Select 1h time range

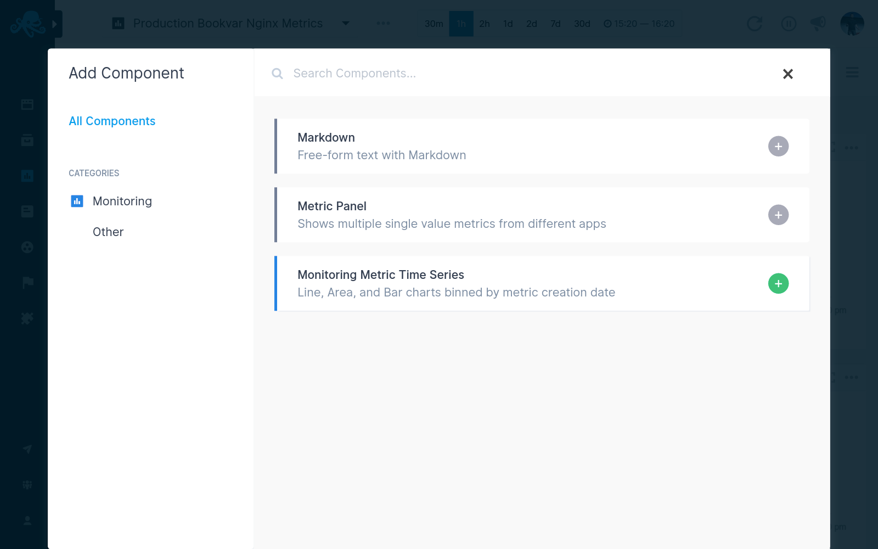point(461,24)
